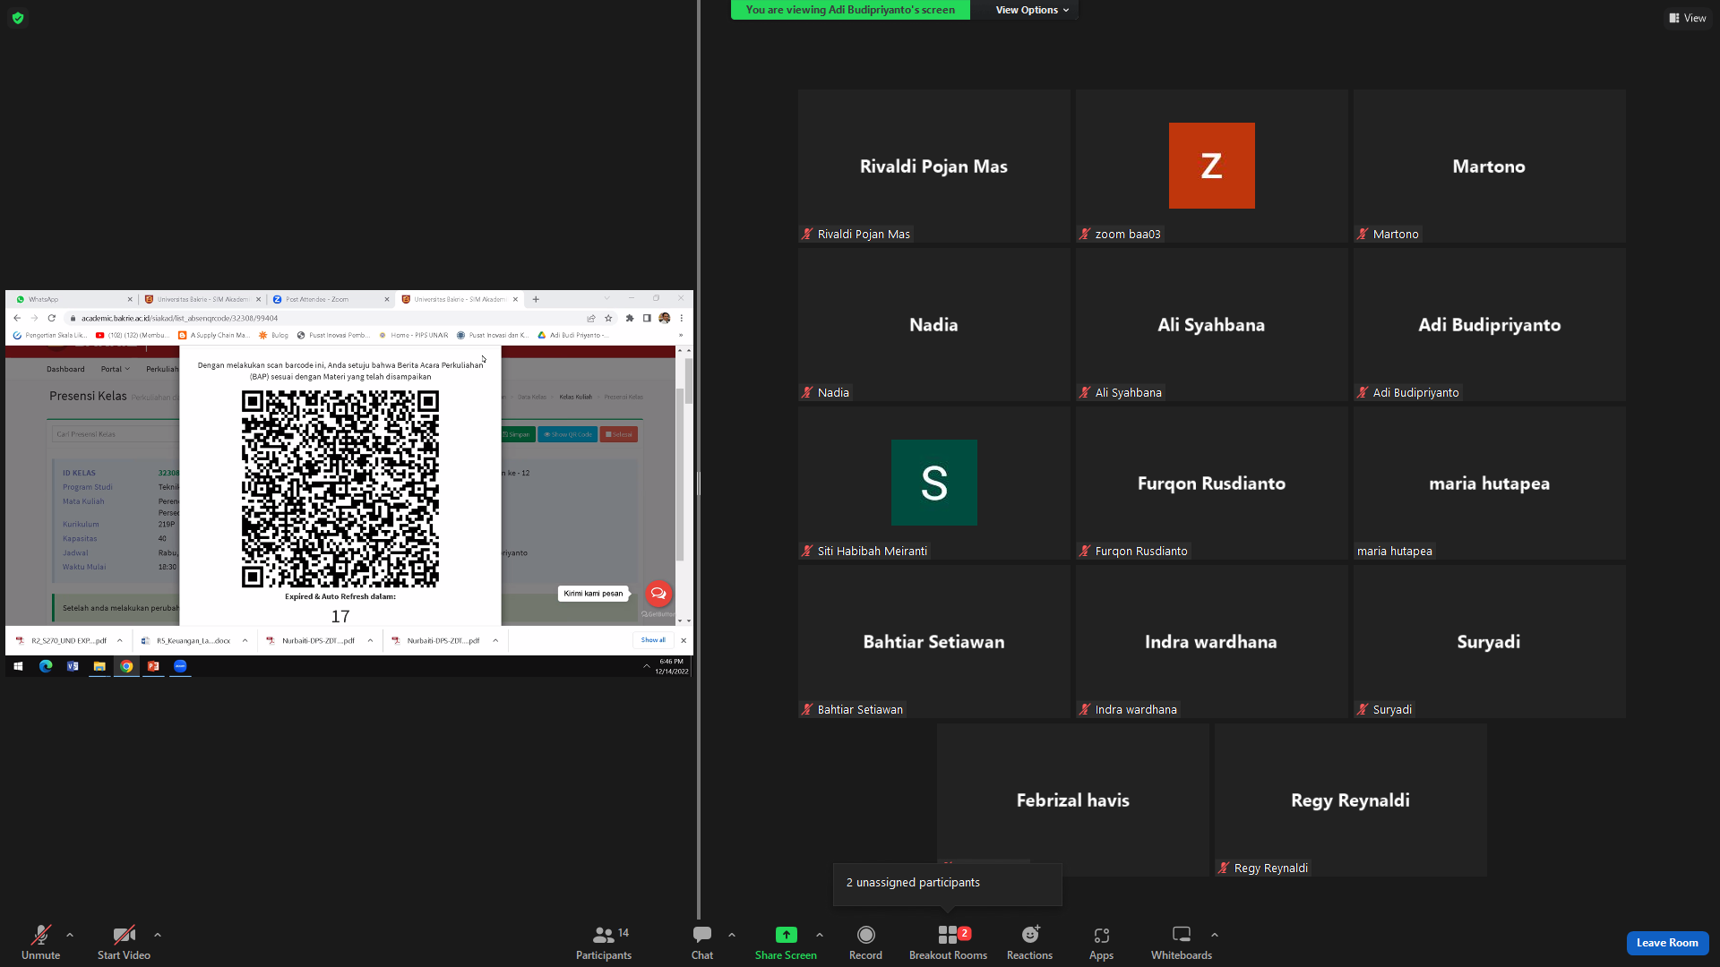The image size is (1720, 967).
Task: Show hidden bookmarks with the overflow chevron
Action: pyautogui.click(x=681, y=335)
